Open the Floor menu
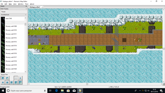Screen dimensions: 165x93 click(x=27, y=4)
